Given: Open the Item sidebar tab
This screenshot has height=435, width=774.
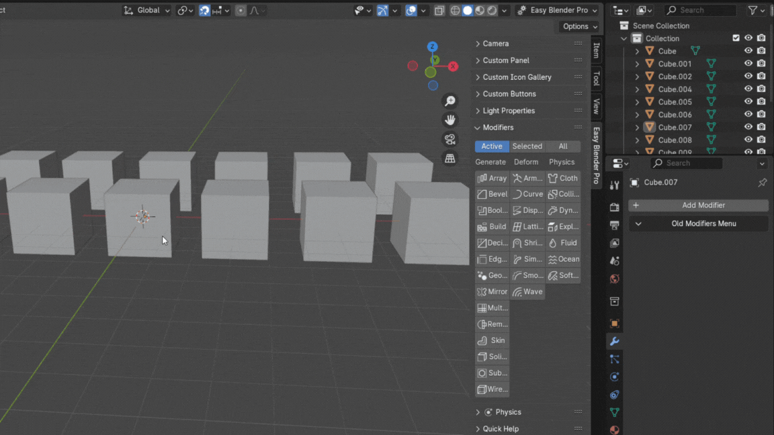Looking at the screenshot, I should tap(596, 50).
